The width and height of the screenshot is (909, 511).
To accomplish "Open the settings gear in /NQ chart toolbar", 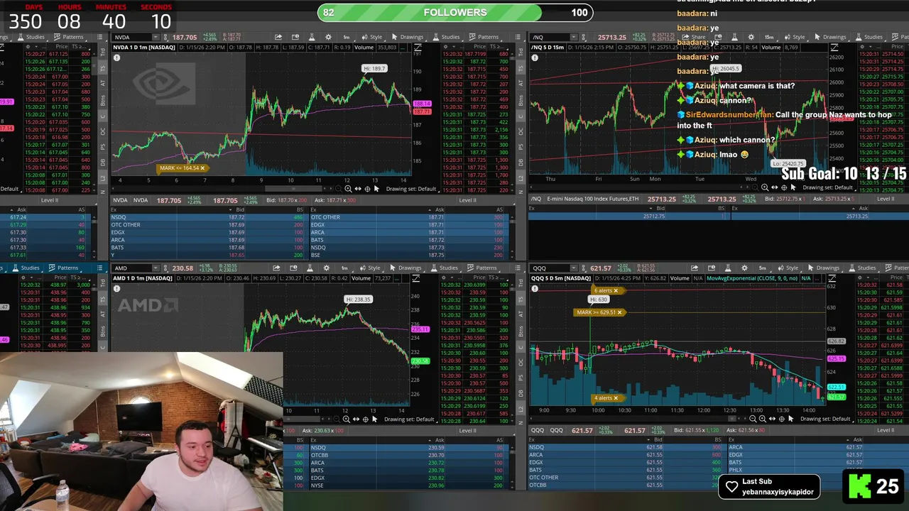I will click(751, 37).
